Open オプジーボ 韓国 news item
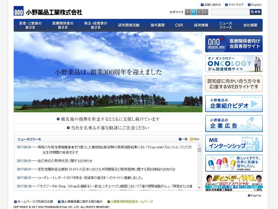 [115, 186]
